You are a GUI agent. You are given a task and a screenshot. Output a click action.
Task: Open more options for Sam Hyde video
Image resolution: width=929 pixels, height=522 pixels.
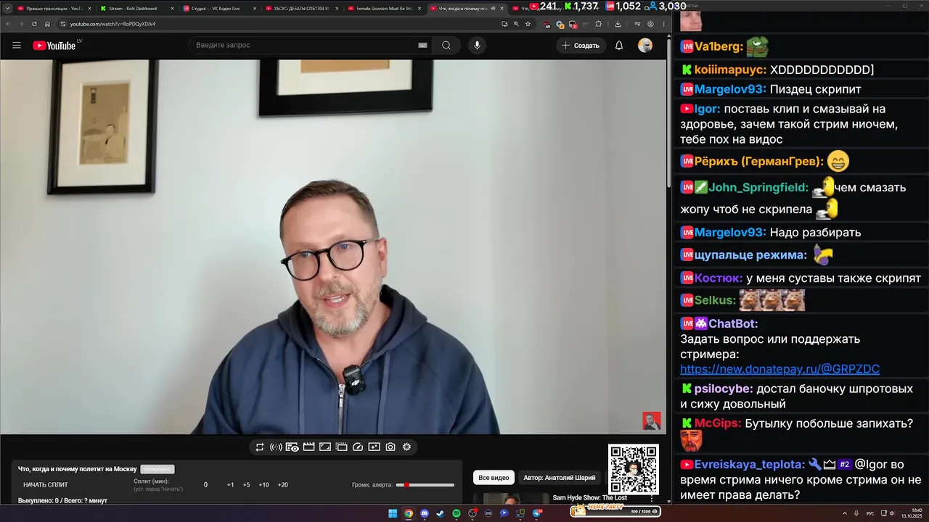(x=652, y=499)
